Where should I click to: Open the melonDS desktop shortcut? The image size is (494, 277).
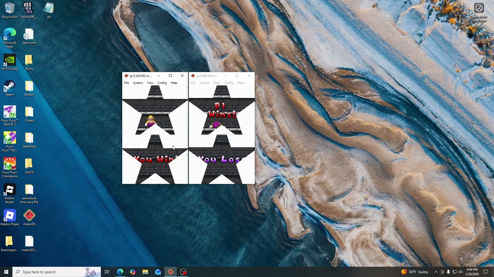pyautogui.click(x=29, y=218)
